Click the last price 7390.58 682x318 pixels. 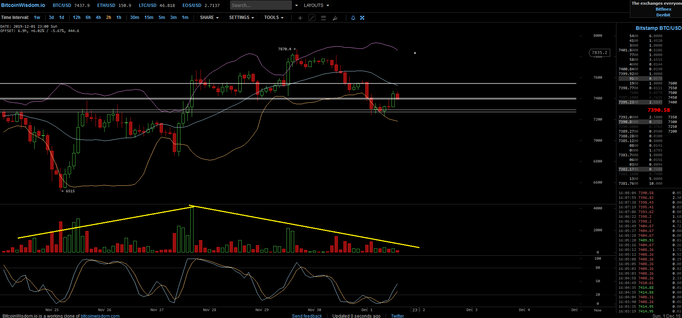pos(659,110)
